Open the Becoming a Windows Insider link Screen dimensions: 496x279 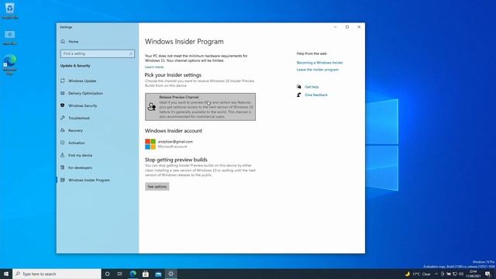[319, 63]
